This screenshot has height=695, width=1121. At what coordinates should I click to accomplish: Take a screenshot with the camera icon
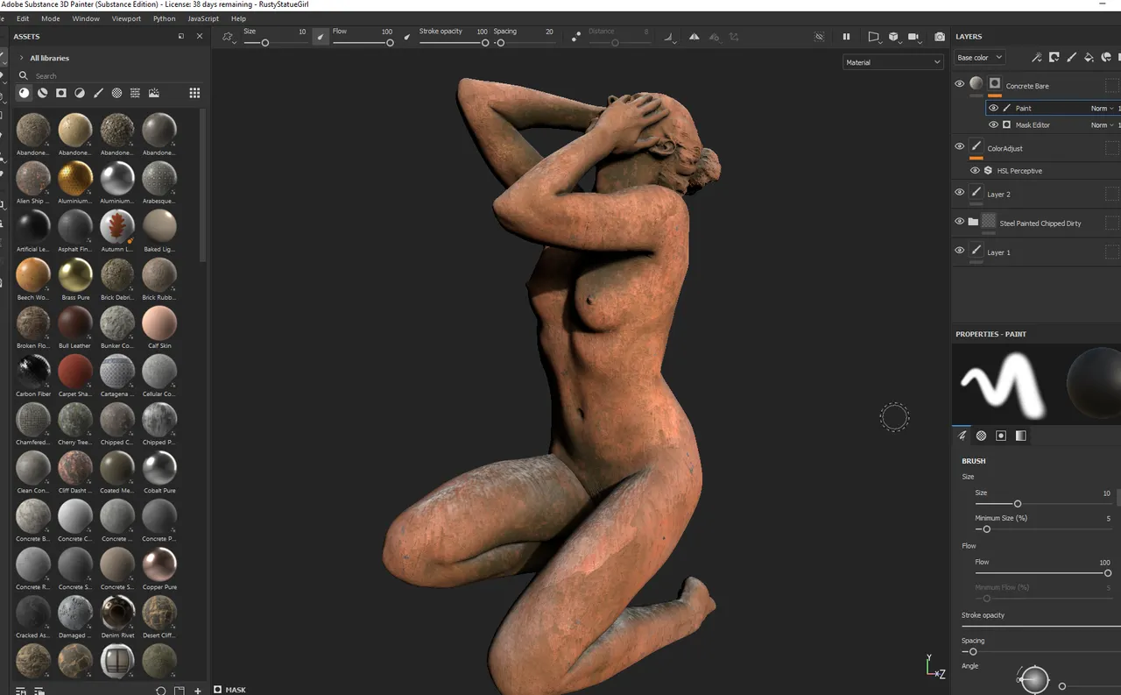click(940, 37)
